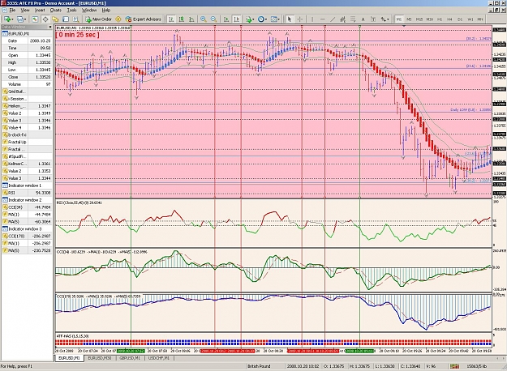Switch chart to line chart
Screen dimensions: 507x371
pyautogui.click(x=191, y=19)
